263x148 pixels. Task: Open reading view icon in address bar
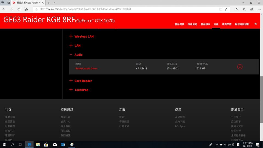tap(221, 9)
